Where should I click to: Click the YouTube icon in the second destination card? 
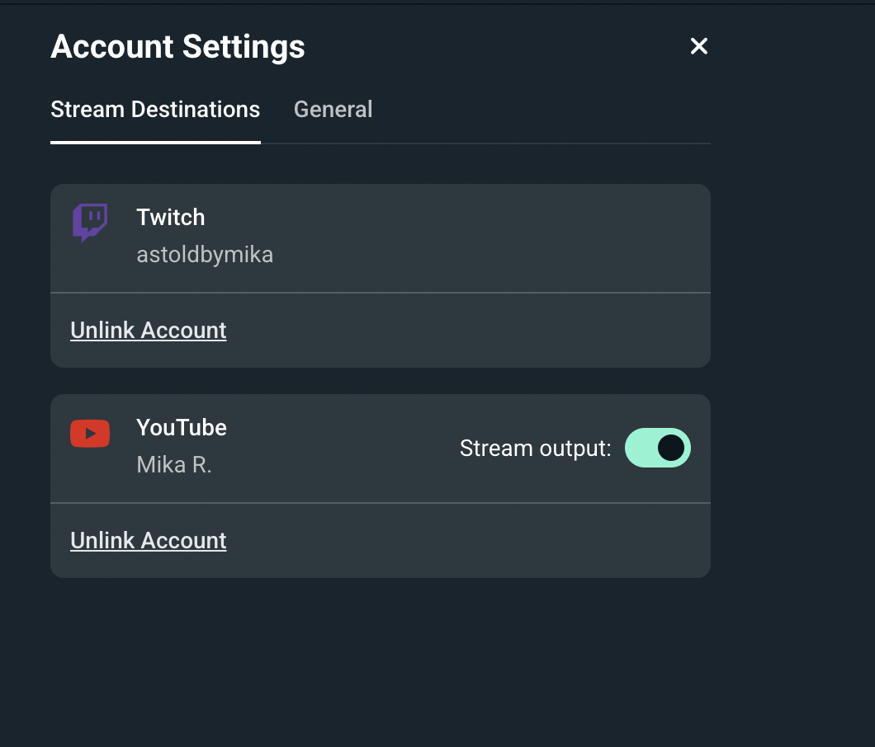89,433
